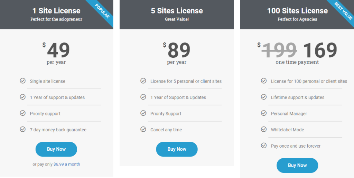Image resolution: width=354 pixels, height=178 pixels.
Task: Click the 89 price figure
Action: (x=179, y=50)
